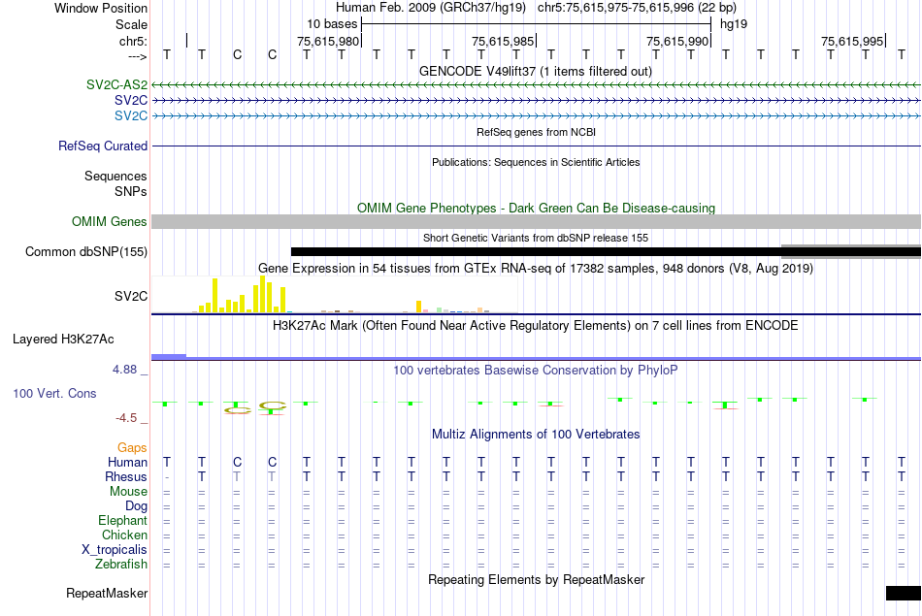This screenshot has width=922, height=616.
Task: Click the Chicken species label
Action: (x=124, y=535)
